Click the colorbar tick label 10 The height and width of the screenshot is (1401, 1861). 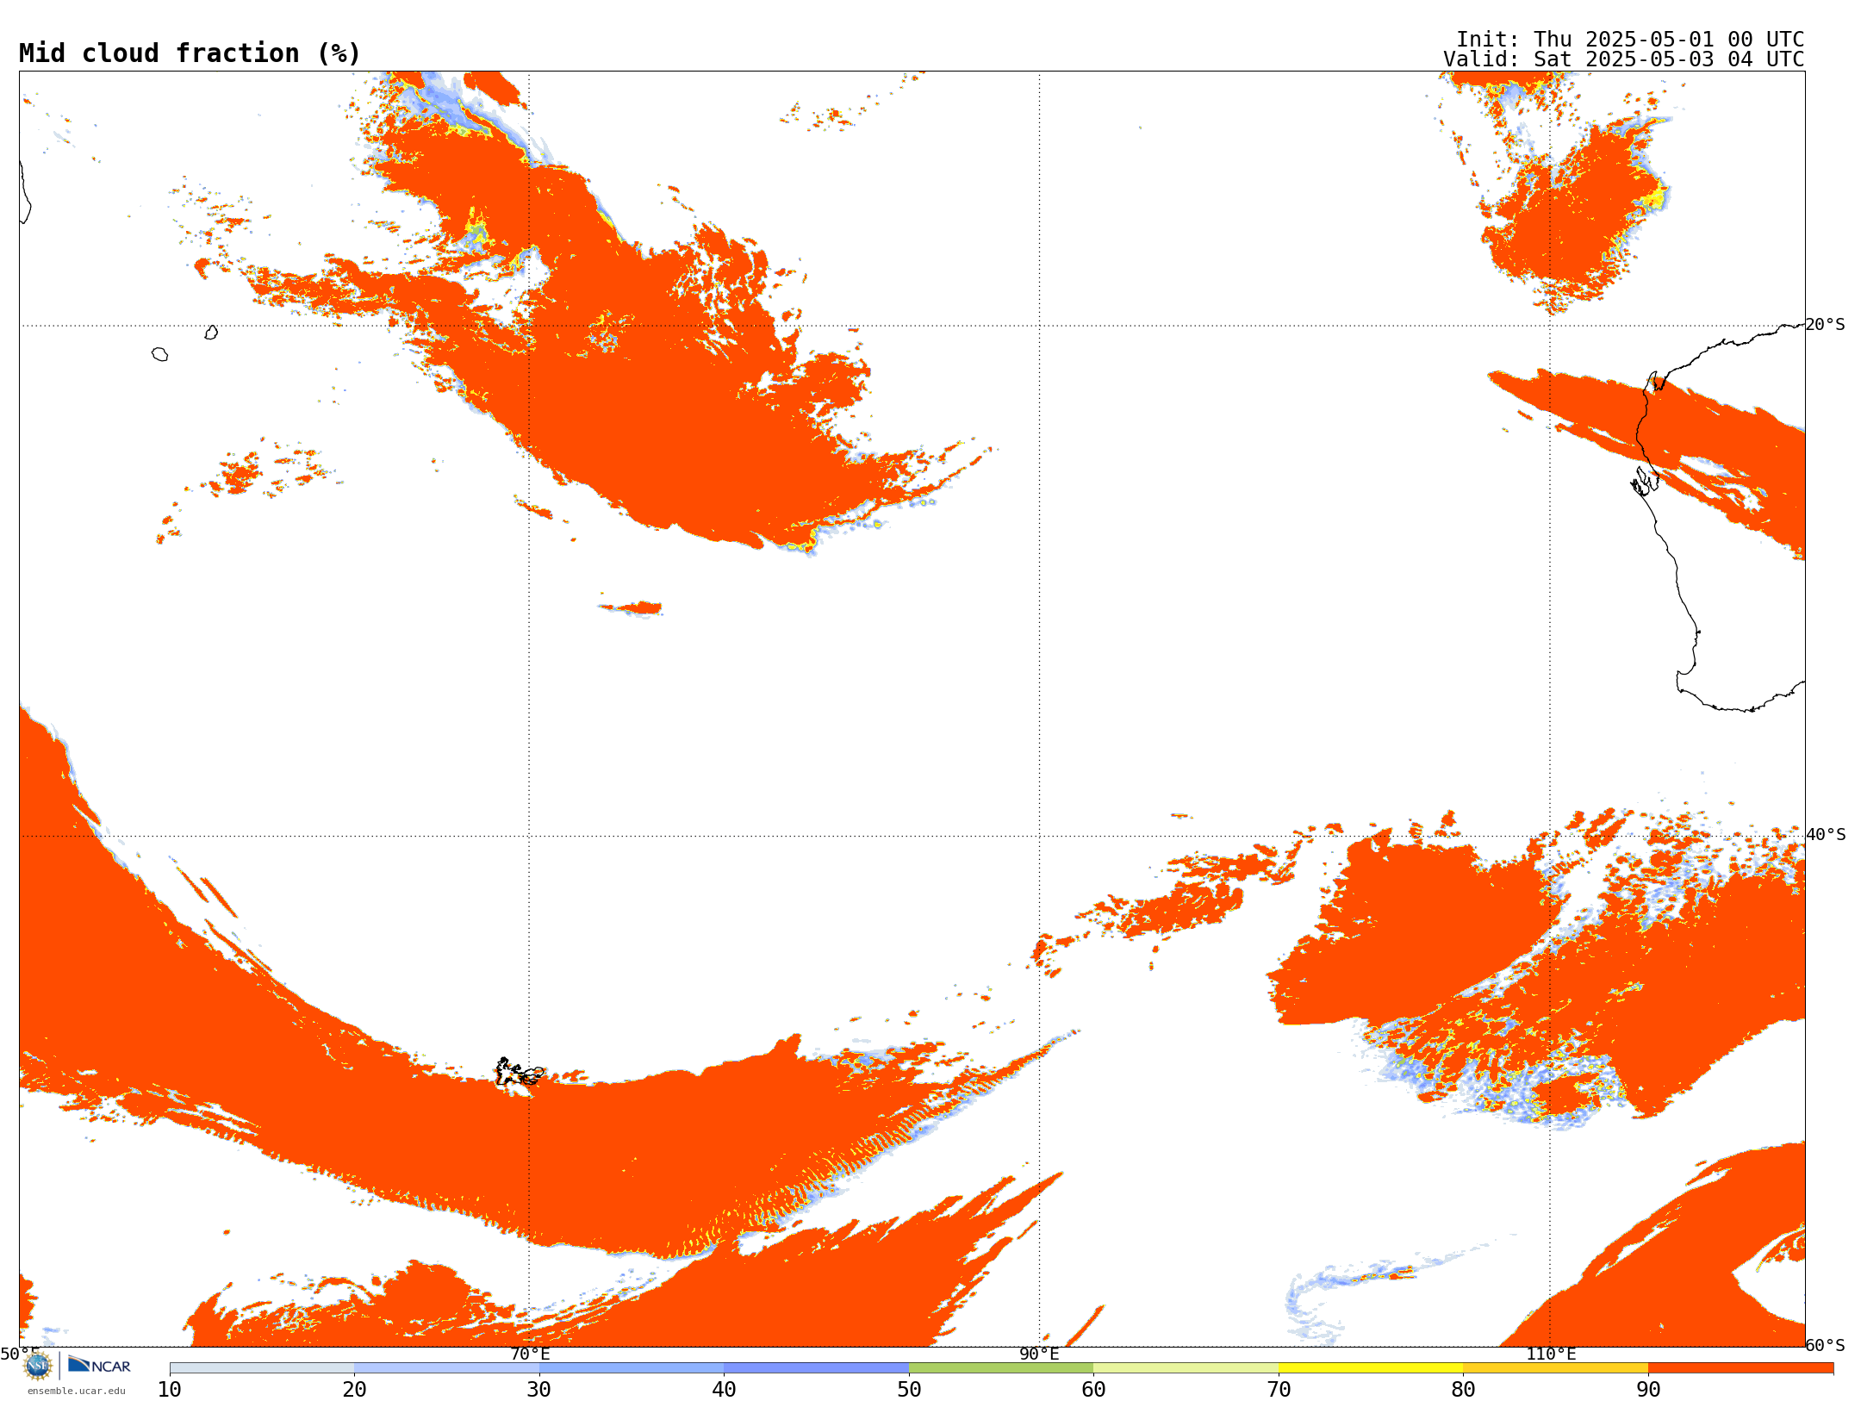170,1390
